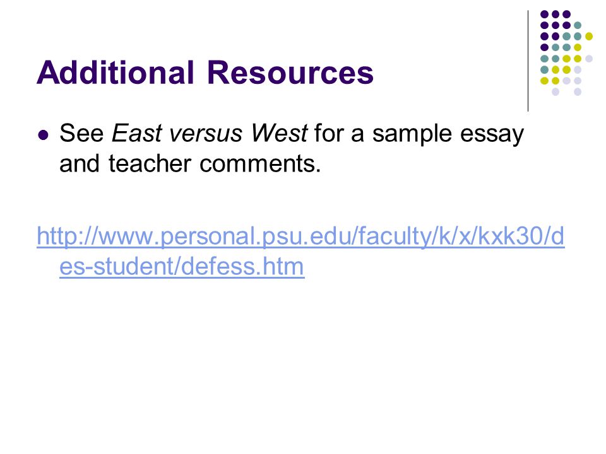Image resolution: width=606 pixels, height=454 pixels.
Task: Click the round bullet before See
Action: (x=44, y=135)
